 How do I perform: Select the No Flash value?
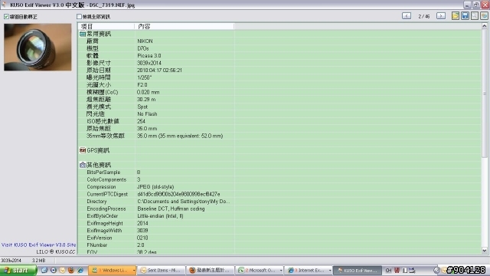(x=147, y=114)
